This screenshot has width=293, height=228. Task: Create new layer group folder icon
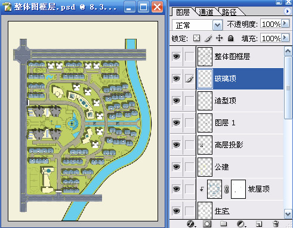224,224
